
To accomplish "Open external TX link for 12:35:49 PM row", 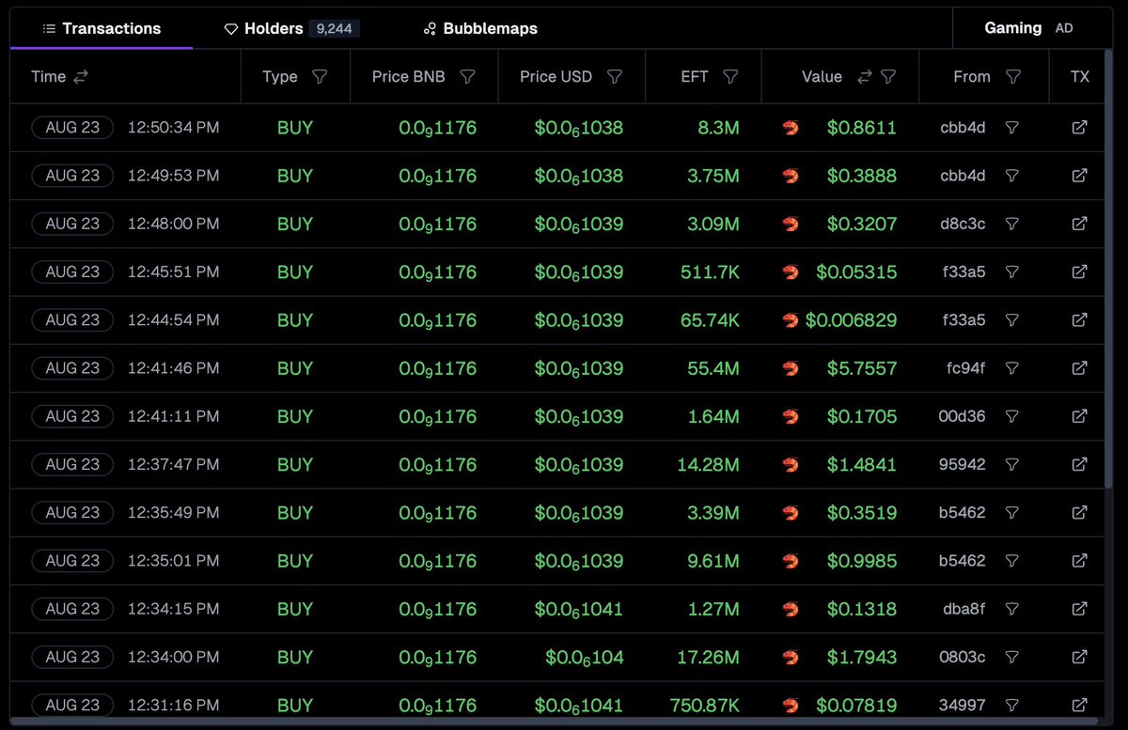I will tap(1080, 513).
